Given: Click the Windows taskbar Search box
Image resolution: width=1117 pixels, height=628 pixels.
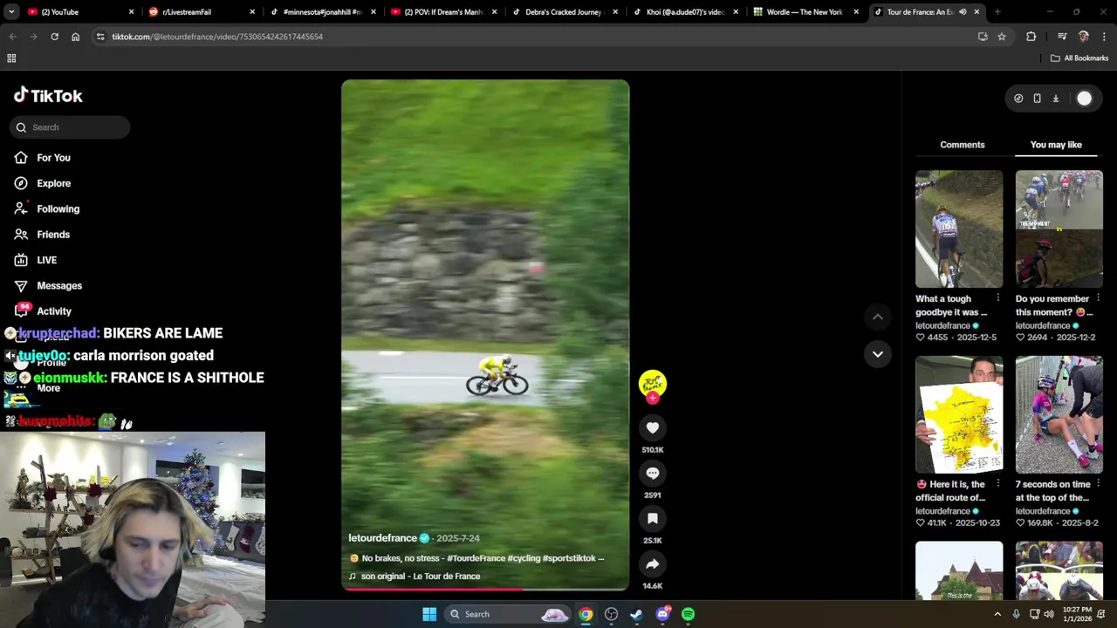Looking at the screenshot, I should 508,614.
